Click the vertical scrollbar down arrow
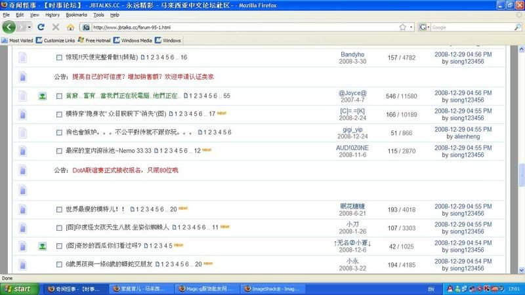The image size is (525, 295). [521, 270]
